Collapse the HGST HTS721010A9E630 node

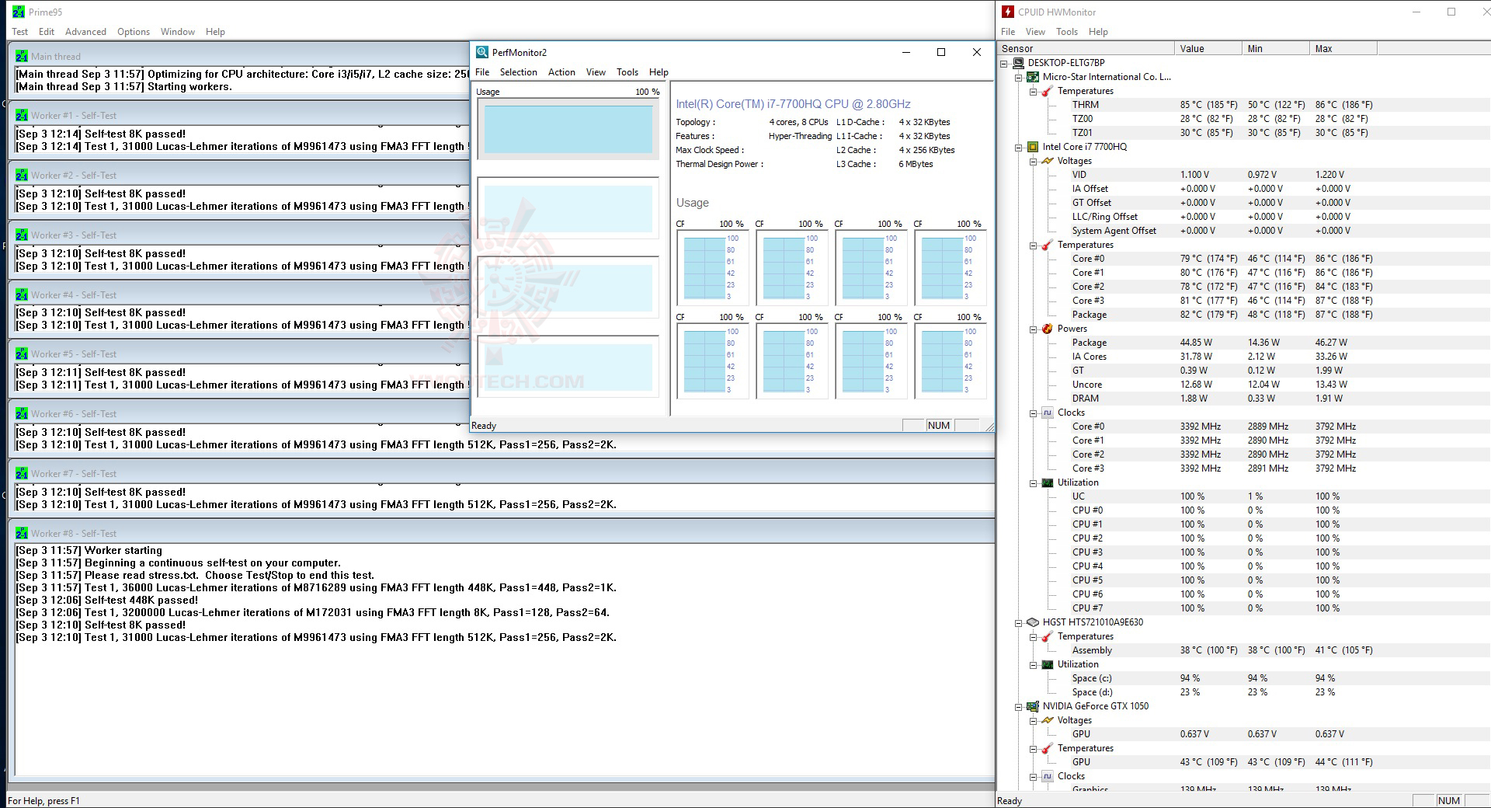(1019, 622)
